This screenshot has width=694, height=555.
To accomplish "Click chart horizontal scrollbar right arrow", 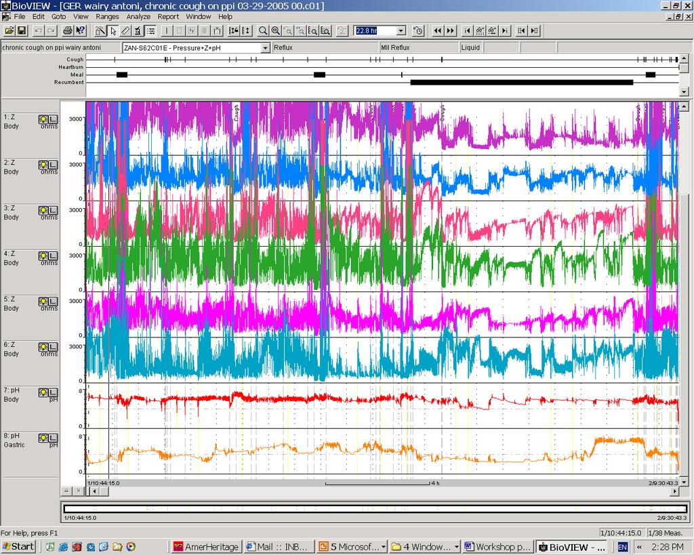I will [x=675, y=491].
